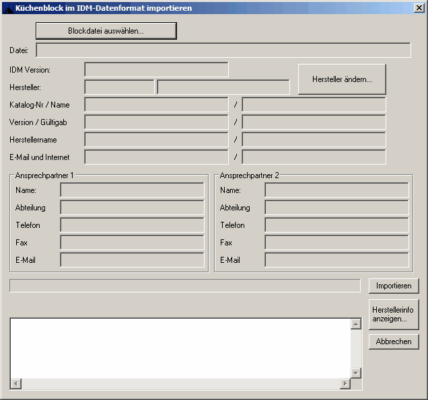The image size is (428, 400).
Task: Focus the left E-Mail und Internet field
Action: [156, 157]
